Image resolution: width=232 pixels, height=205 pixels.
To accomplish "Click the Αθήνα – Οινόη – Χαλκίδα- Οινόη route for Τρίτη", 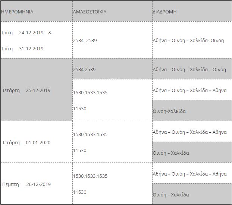I will 188,40.
